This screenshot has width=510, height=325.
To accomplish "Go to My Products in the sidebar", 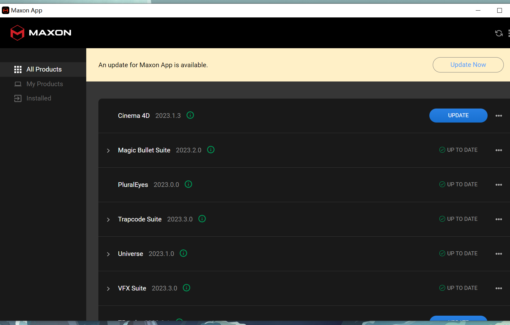I will tap(43, 84).
